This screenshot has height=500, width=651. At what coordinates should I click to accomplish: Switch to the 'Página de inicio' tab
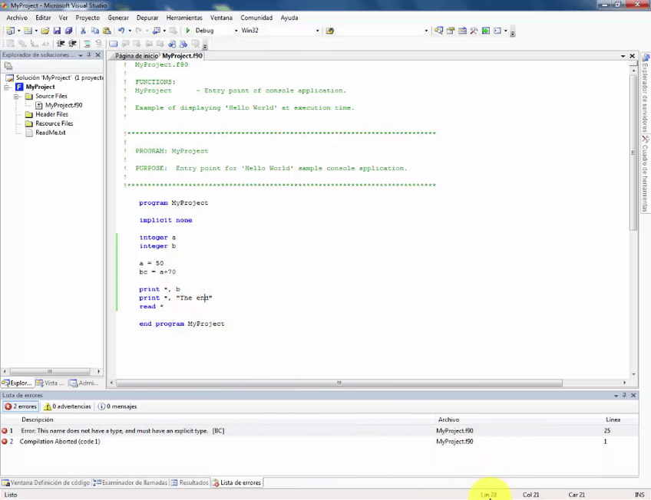click(x=136, y=56)
